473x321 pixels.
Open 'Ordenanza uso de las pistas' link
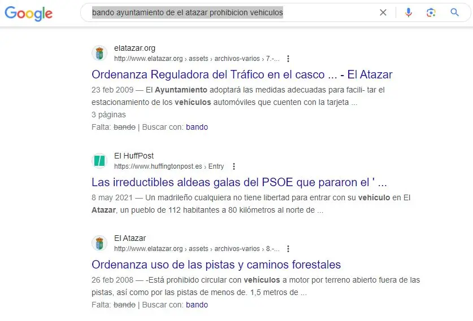216,265
